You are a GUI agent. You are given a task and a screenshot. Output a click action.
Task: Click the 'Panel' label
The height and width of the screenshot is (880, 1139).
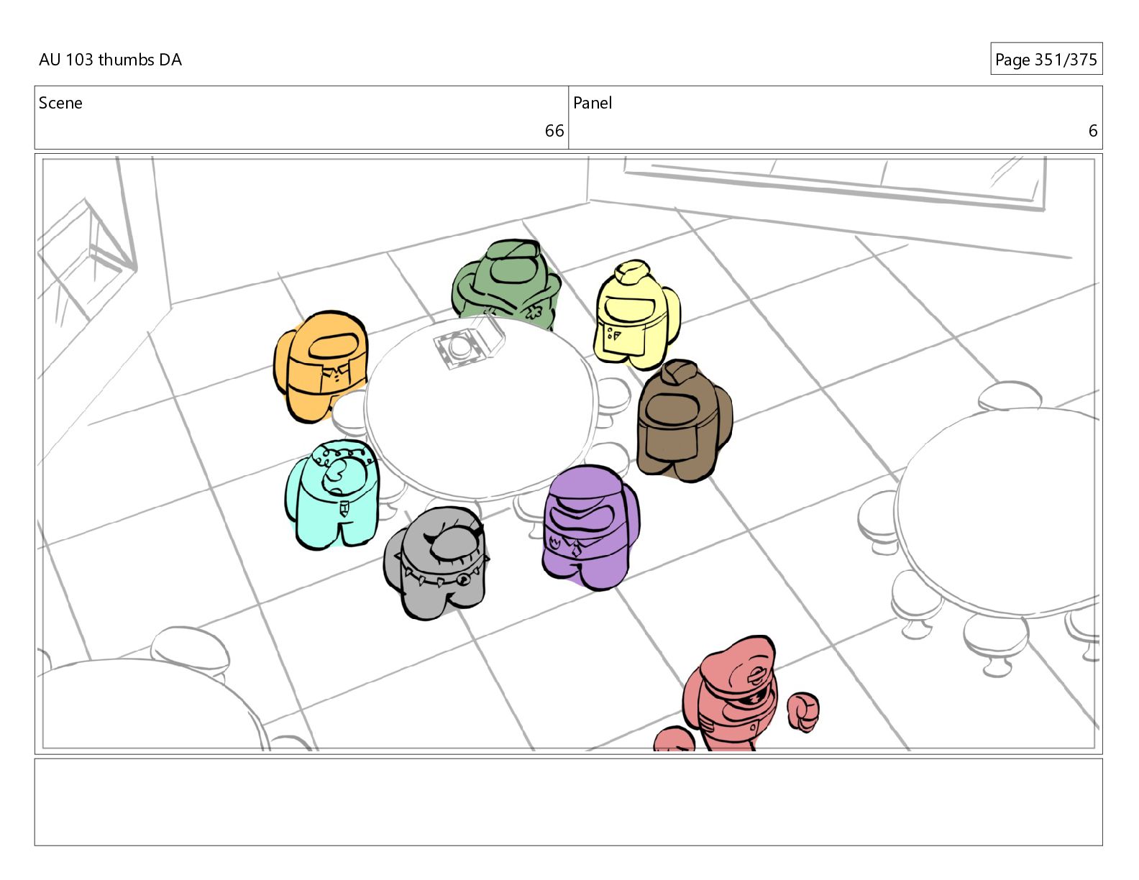coord(593,103)
